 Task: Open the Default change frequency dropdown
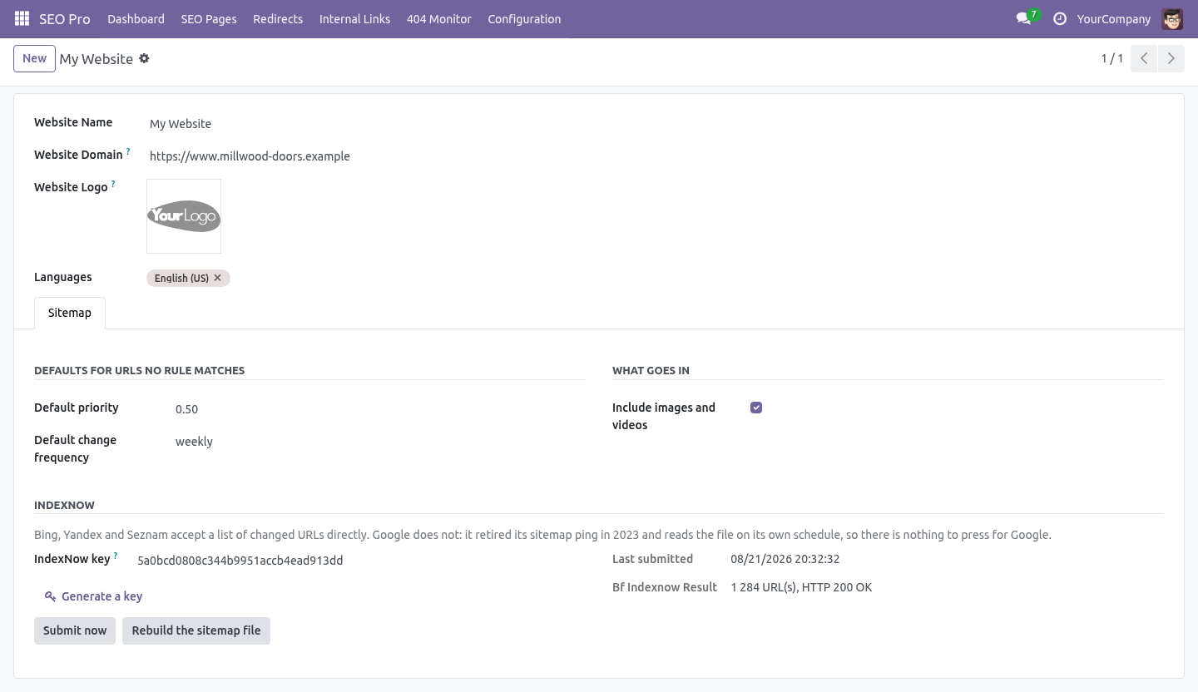[x=380, y=442]
